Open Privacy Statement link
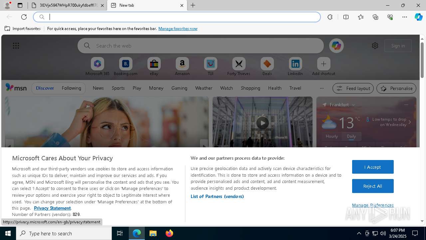426x240 pixels. (52, 208)
